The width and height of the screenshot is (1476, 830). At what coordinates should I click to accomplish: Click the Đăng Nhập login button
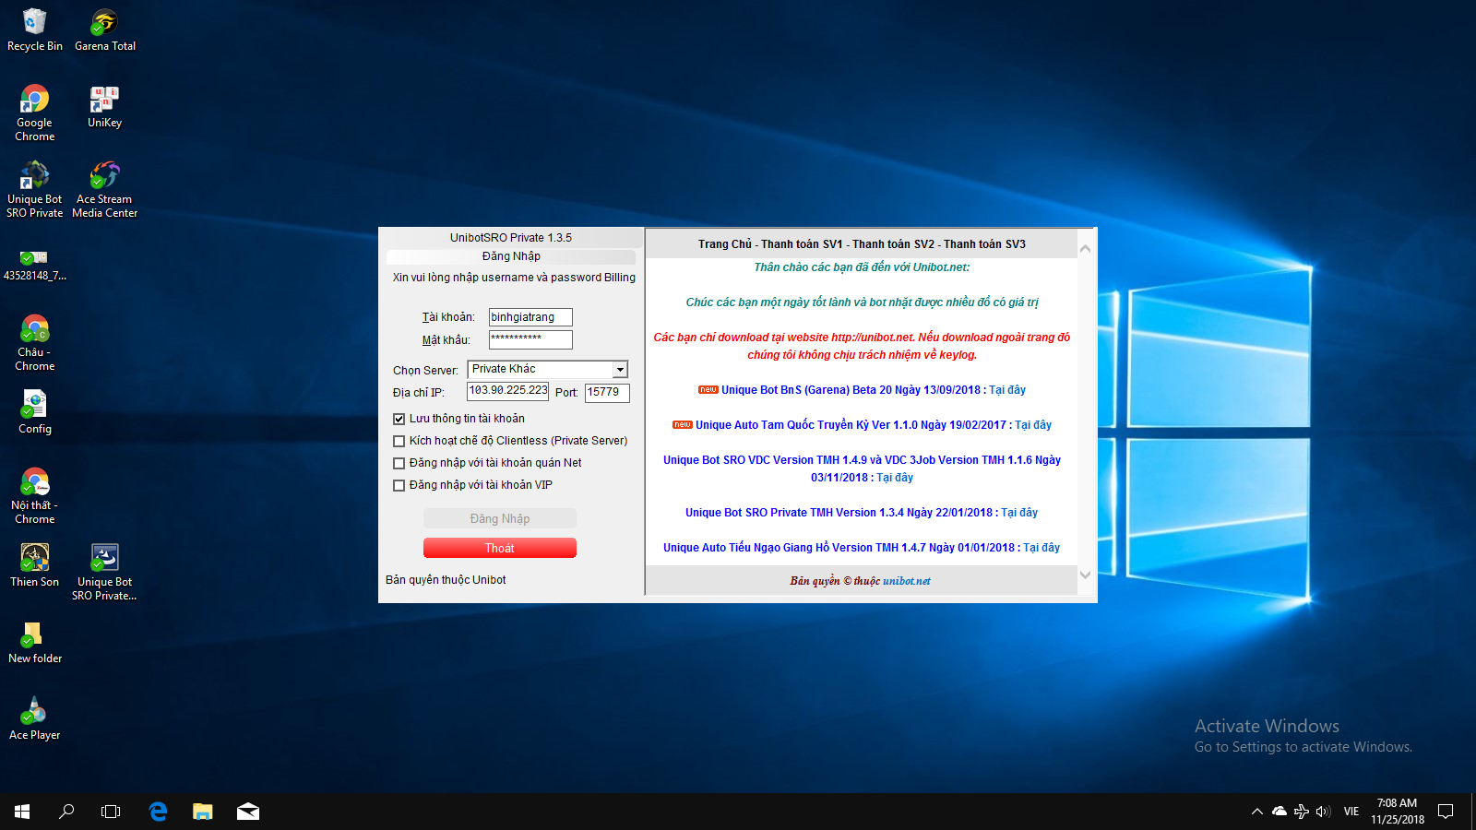click(500, 519)
